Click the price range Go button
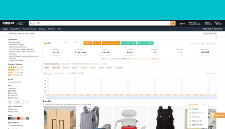 [x=27, y=102]
